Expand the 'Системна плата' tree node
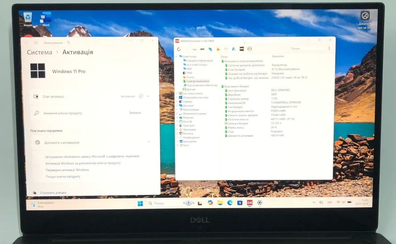396x244 pixels. point(177,93)
